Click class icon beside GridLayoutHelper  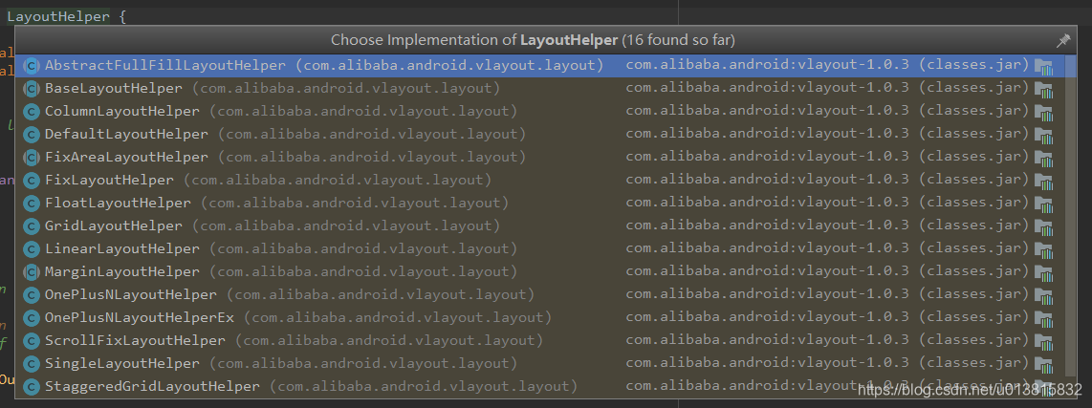click(31, 227)
